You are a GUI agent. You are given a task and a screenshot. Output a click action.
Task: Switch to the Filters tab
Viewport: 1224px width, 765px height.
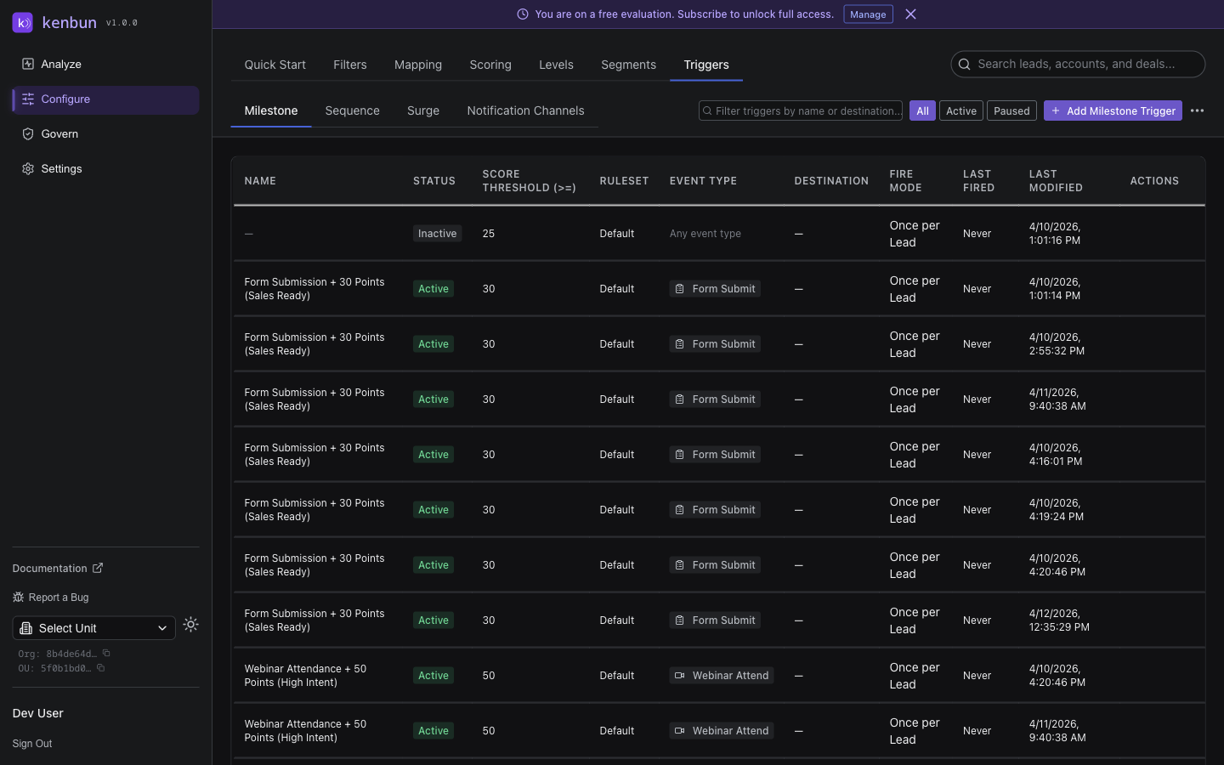[x=350, y=65]
